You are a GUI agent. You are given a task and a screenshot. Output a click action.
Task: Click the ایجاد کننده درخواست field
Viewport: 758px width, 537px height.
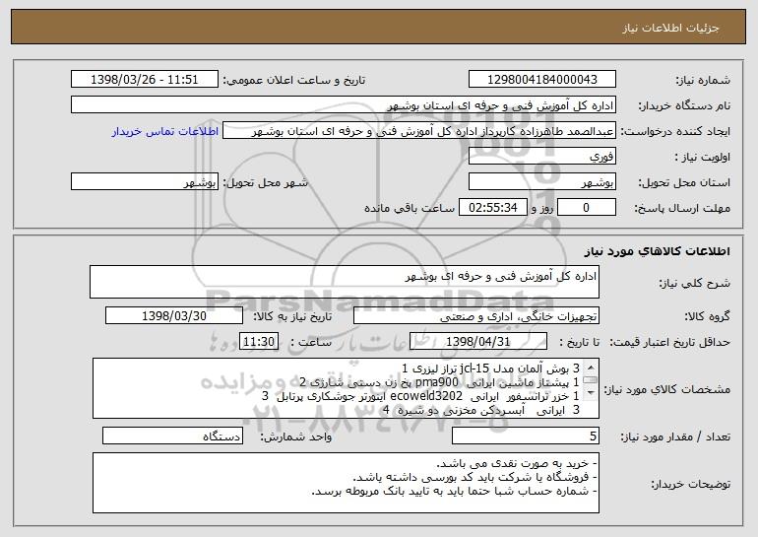419,131
